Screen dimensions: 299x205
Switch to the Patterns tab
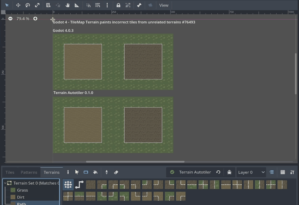click(x=29, y=172)
